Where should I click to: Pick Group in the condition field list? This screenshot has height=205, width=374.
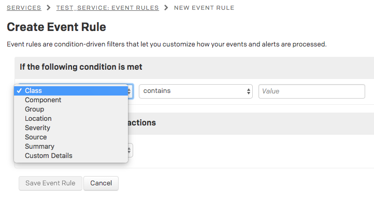pos(71,109)
